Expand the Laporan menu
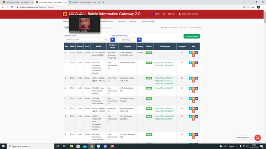 pos(122,21)
